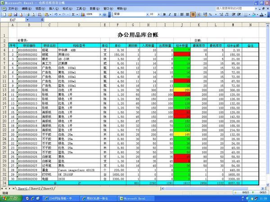Viewport: 270px width, 202px height.
Task: Click the horizontal scrollbar right arrow
Action: click(x=263, y=189)
